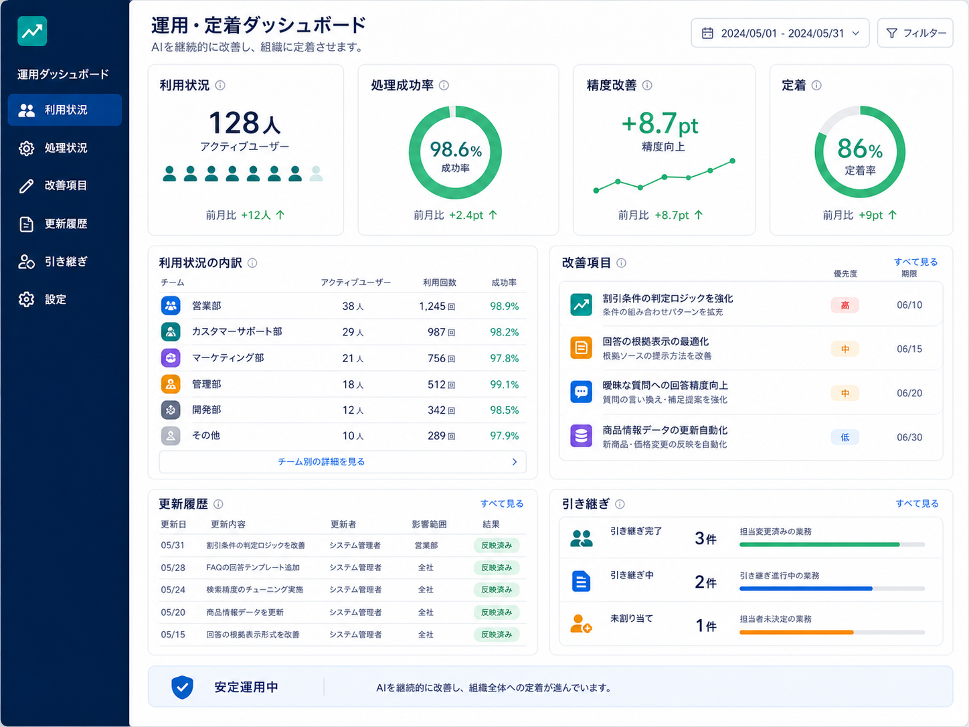Click the 検索精度のチューニング実施 entry

(x=254, y=590)
